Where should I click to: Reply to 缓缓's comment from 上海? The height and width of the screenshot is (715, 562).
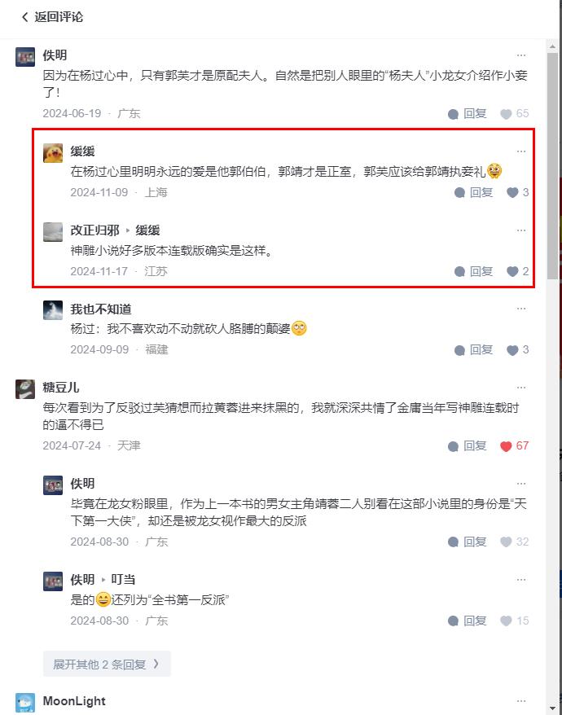click(474, 193)
